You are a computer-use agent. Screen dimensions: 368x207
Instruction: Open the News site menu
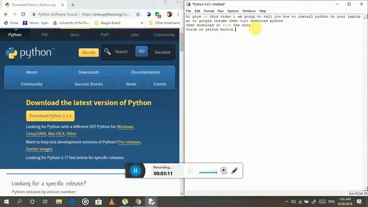point(131,84)
